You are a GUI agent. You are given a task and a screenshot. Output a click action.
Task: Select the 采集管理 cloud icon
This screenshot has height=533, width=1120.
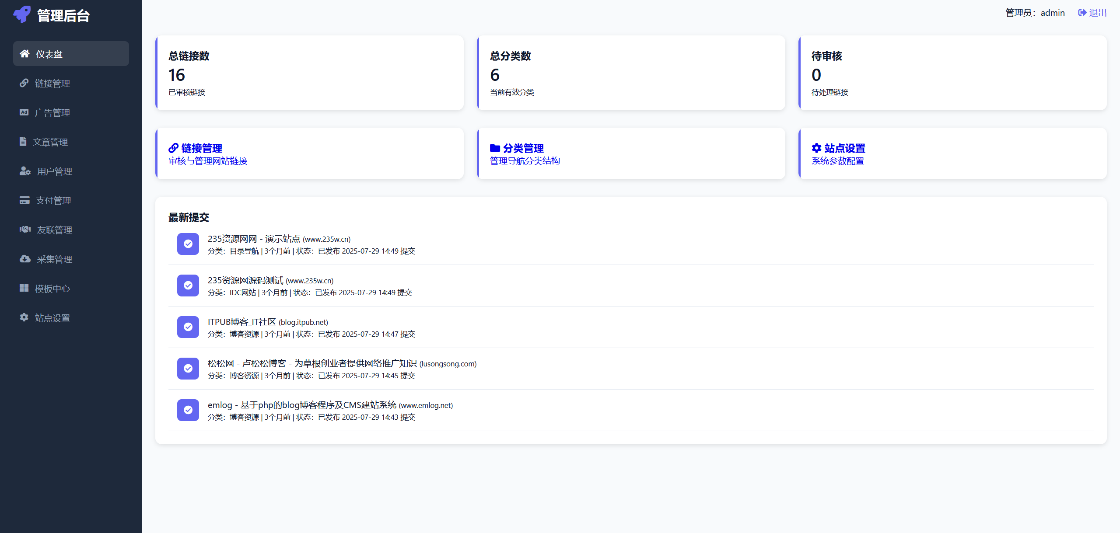coord(24,259)
